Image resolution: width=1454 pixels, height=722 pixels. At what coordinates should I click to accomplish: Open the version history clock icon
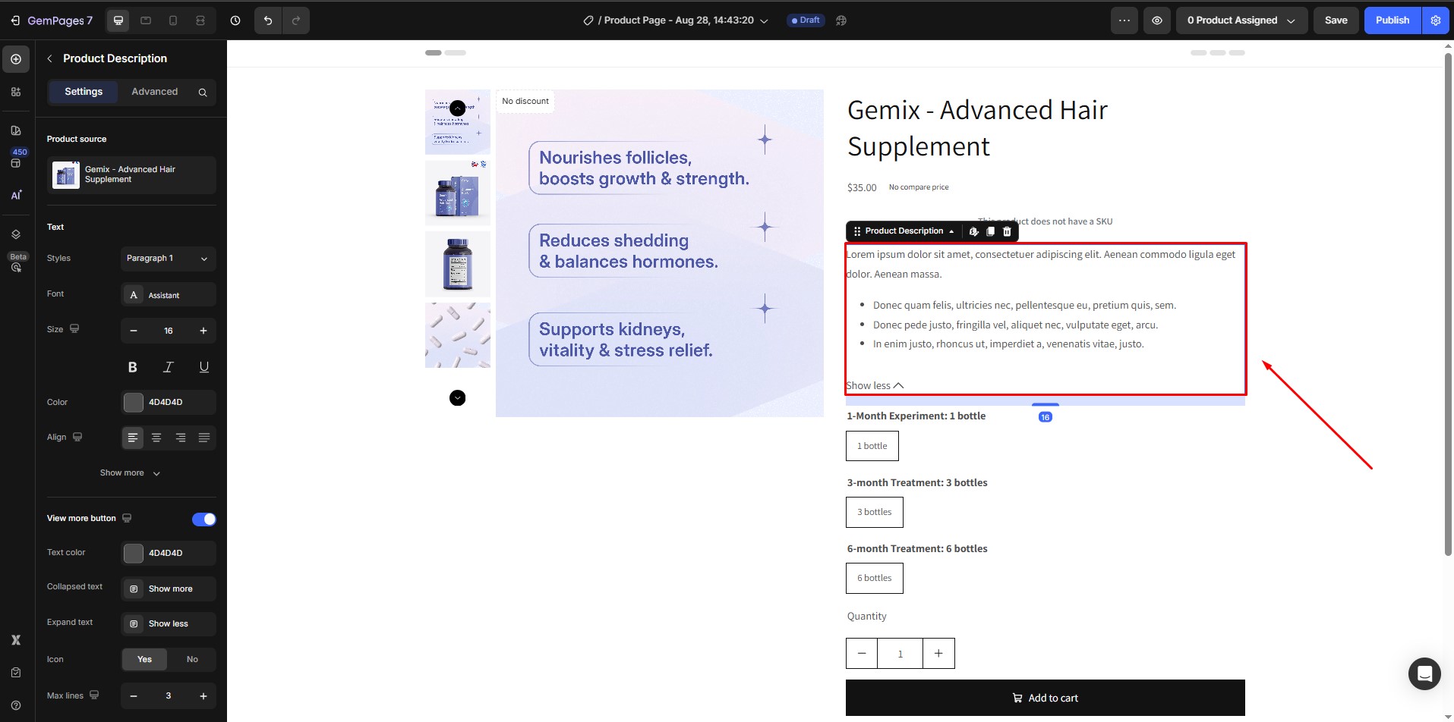235,20
